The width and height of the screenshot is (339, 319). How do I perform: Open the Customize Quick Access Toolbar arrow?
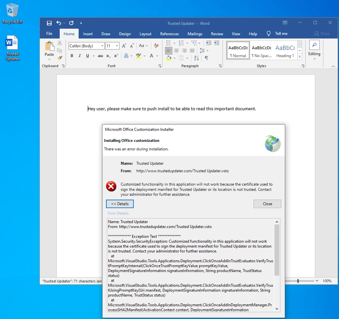[x=81, y=23]
